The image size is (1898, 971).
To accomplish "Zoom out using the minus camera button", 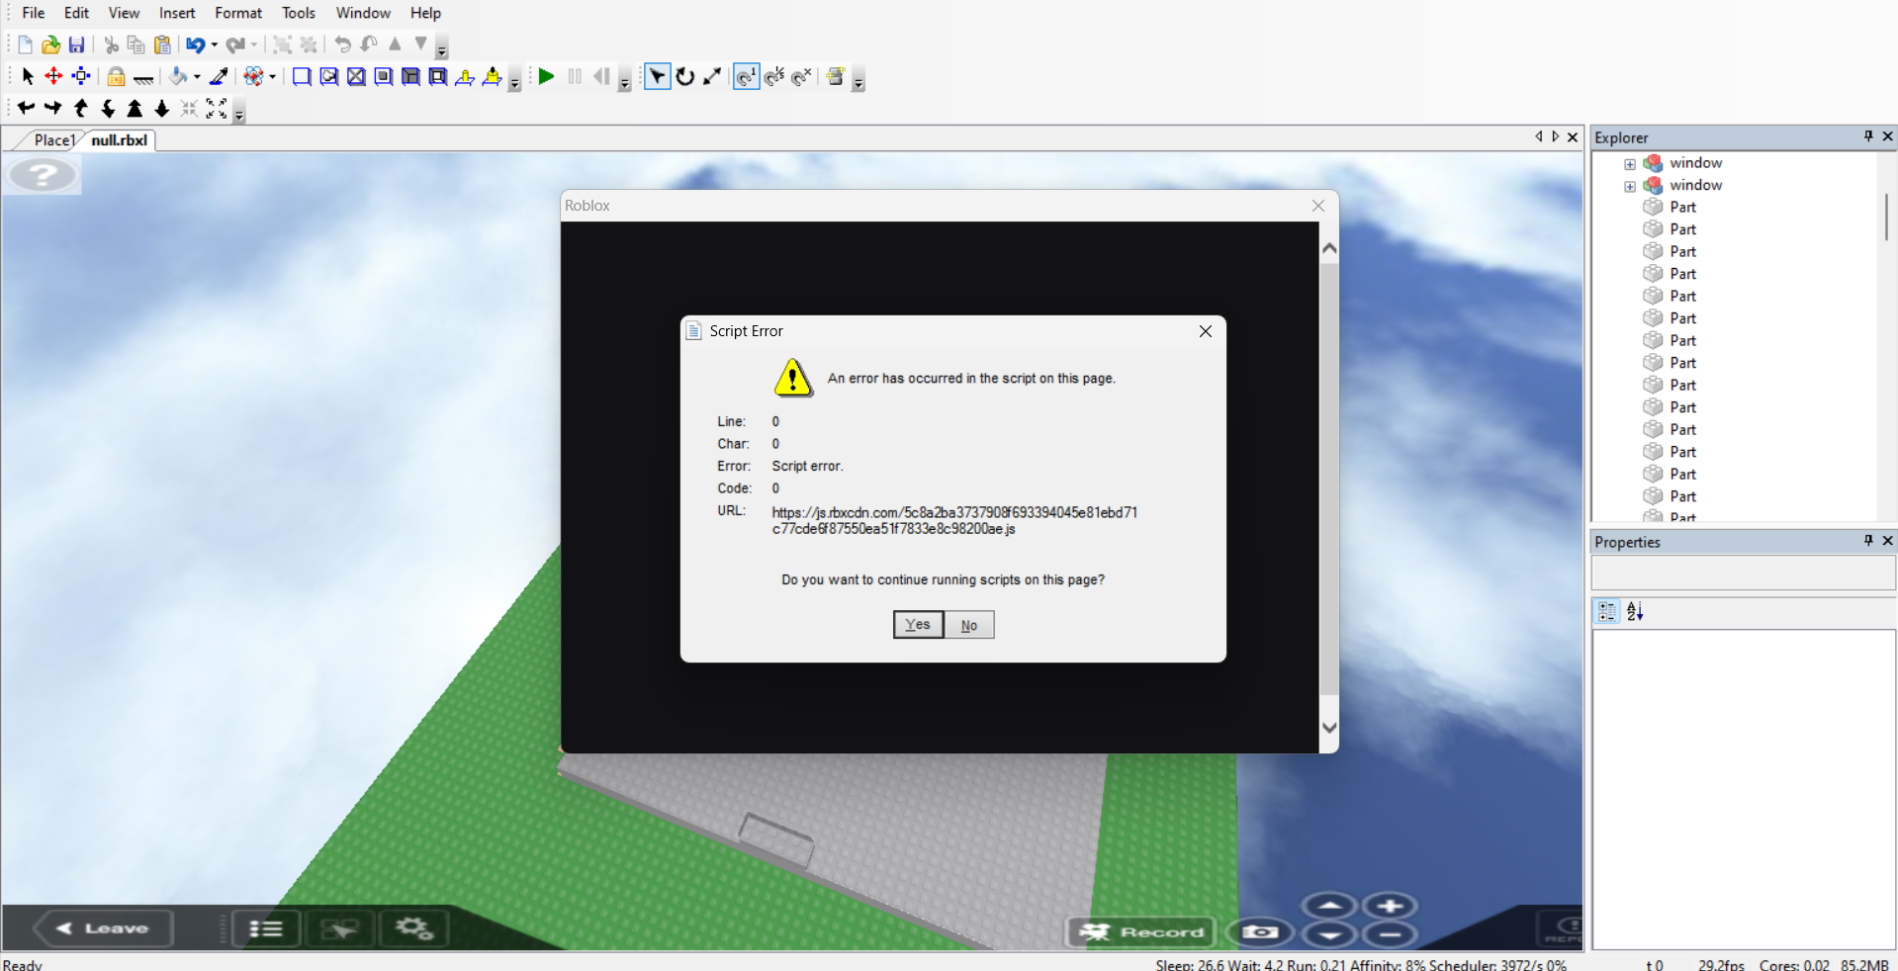I will (x=1390, y=933).
